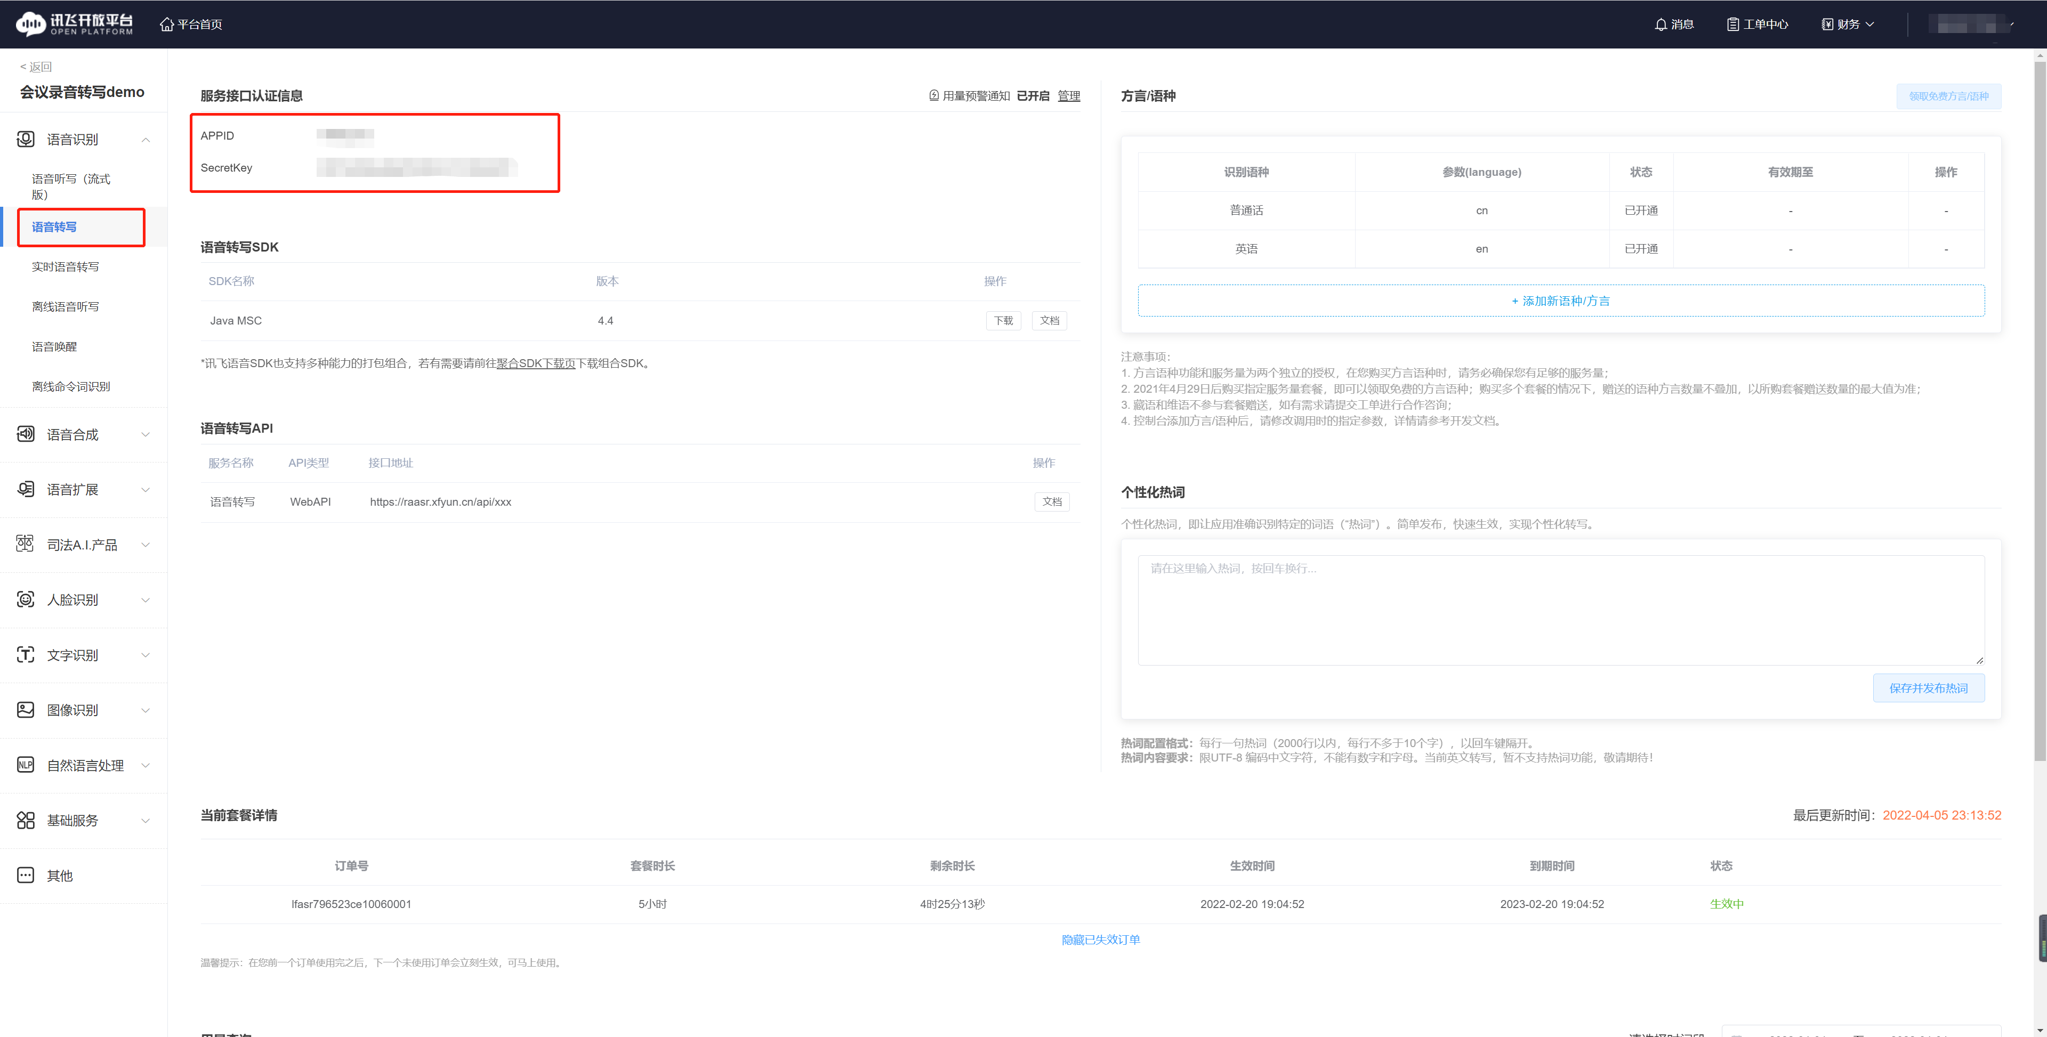Click the 人脸识别 face icon in sidebar
2047x1037 pixels.
(x=26, y=599)
